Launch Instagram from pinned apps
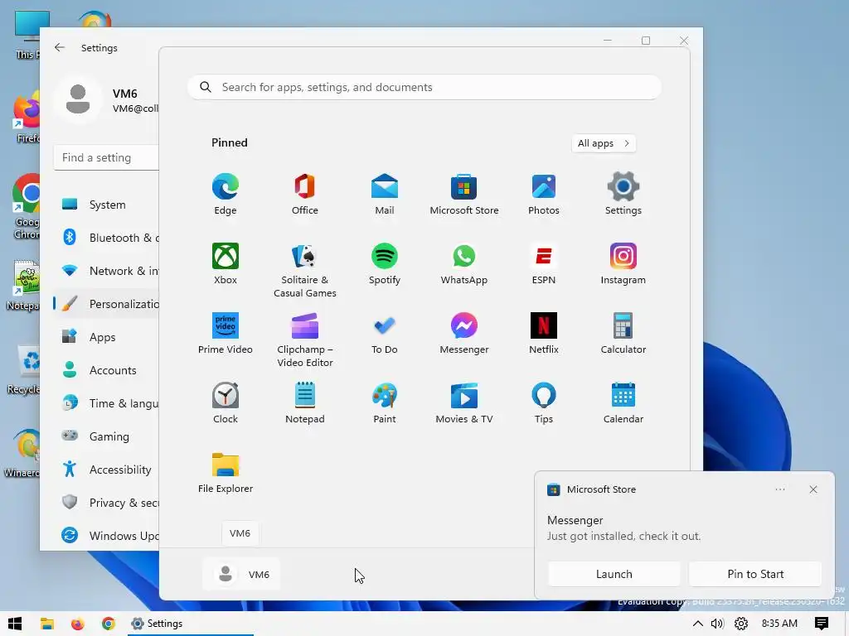 pos(623,264)
